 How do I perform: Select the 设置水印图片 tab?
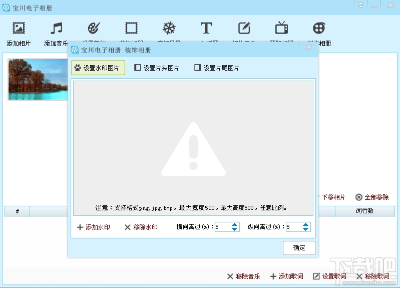coord(98,68)
